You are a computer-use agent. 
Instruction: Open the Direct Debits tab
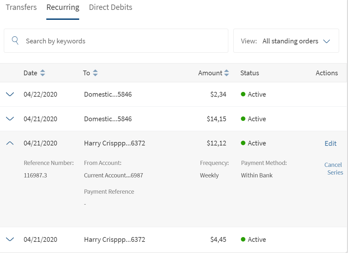(110, 7)
